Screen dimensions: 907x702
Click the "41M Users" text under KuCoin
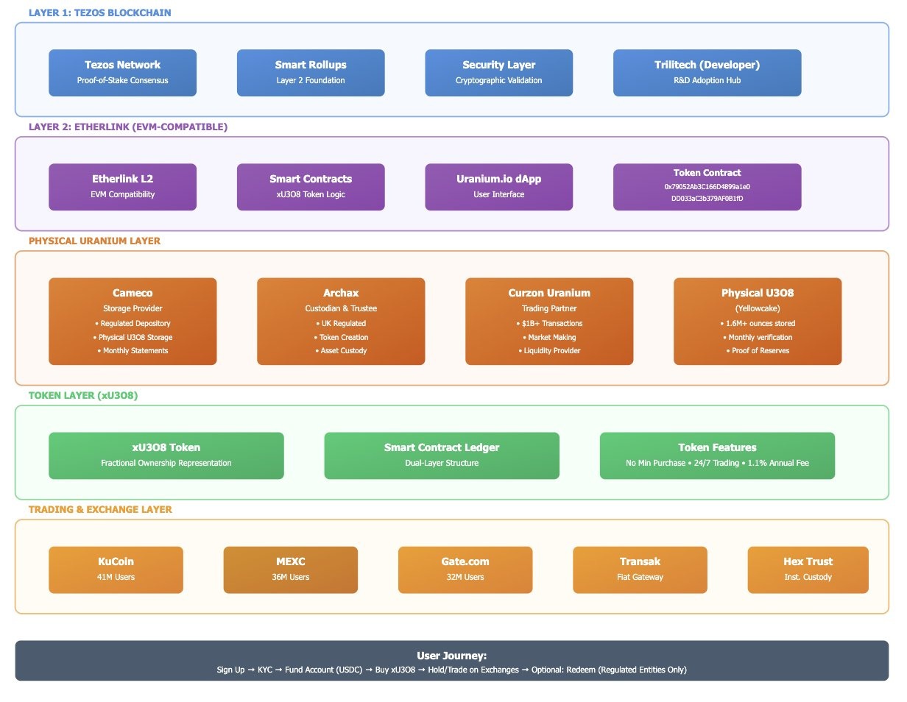[x=116, y=578]
